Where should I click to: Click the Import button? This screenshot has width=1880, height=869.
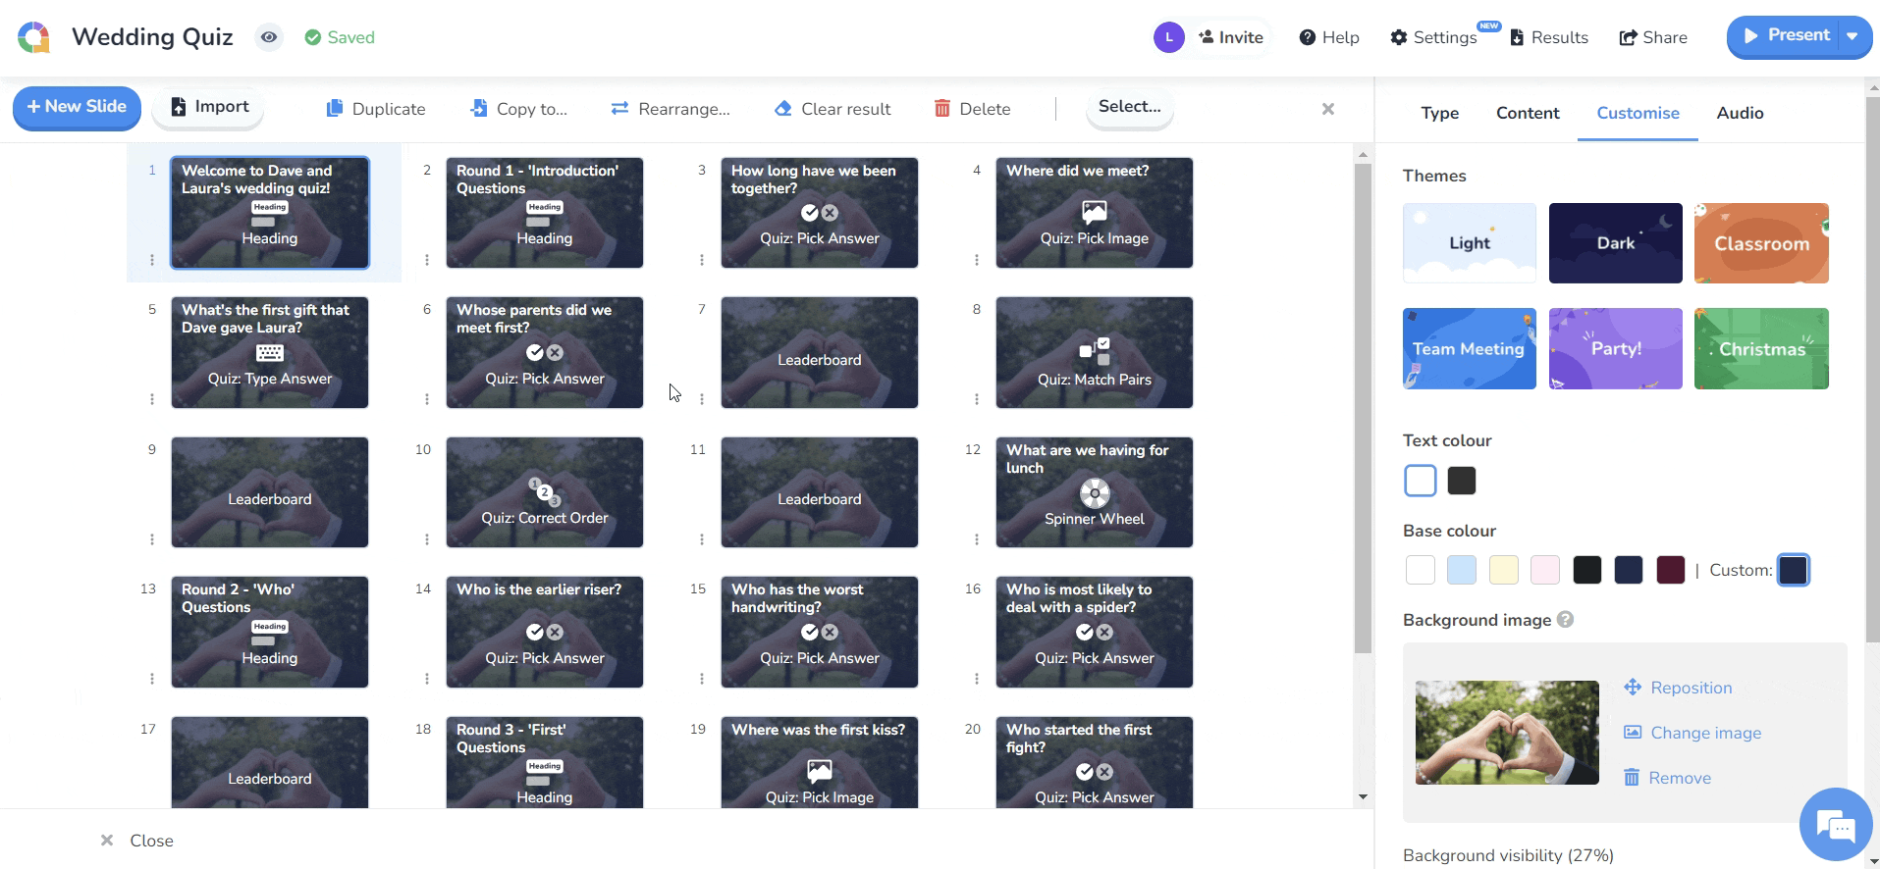208,107
